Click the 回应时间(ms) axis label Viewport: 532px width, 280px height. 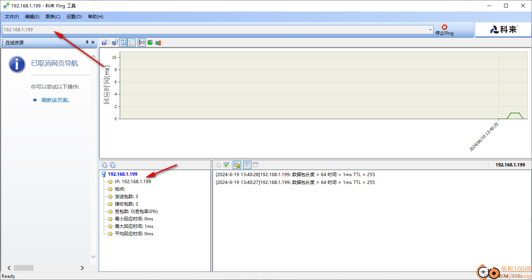click(107, 85)
